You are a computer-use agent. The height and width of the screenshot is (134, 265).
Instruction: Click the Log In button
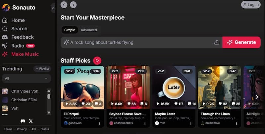pyautogui.click(x=251, y=5)
